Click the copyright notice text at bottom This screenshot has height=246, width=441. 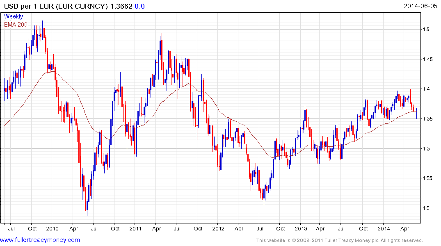pos(340,240)
